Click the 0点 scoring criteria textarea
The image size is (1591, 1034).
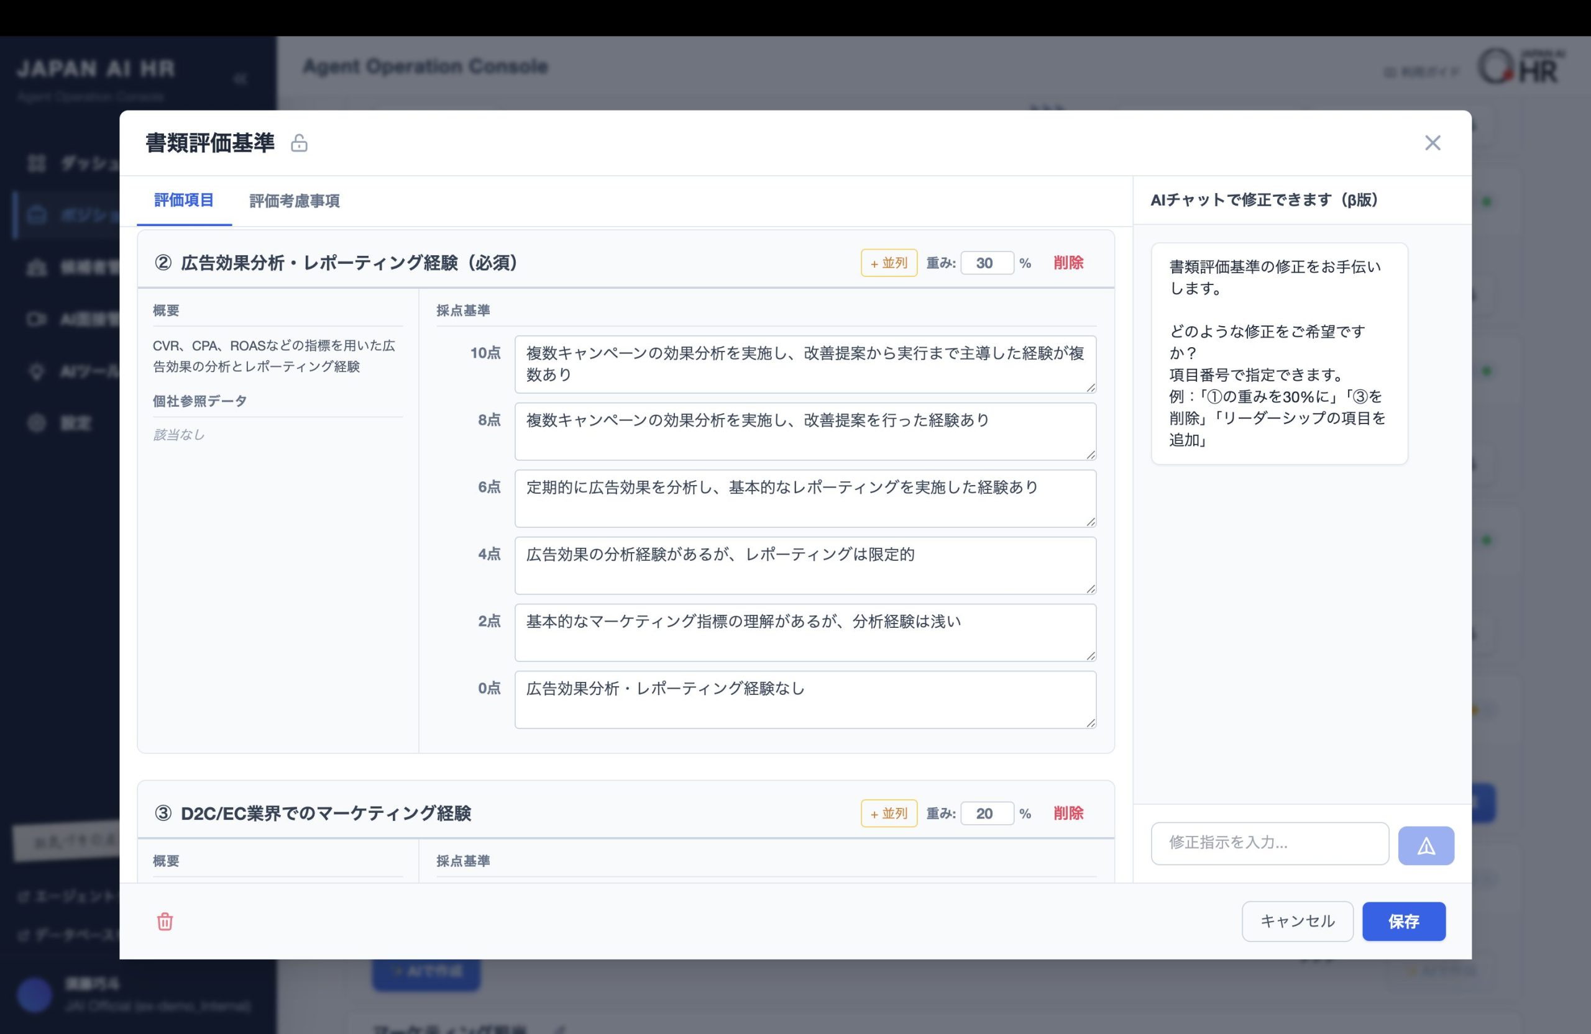tap(805, 700)
